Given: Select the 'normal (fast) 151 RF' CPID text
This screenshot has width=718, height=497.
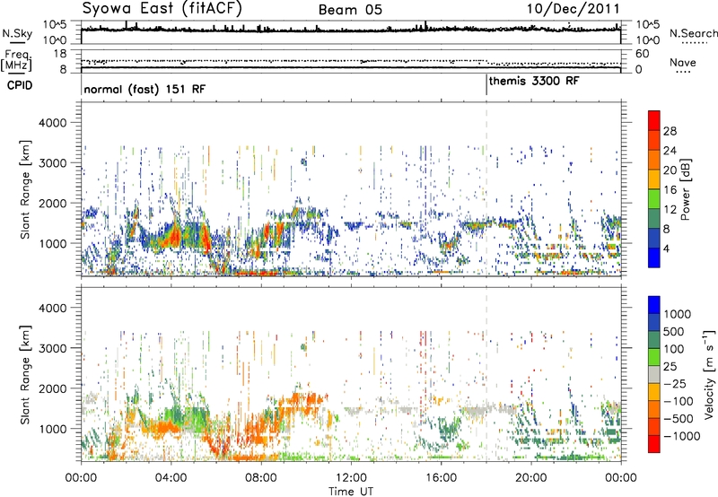Looking at the screenshot, I should (144, 89).
